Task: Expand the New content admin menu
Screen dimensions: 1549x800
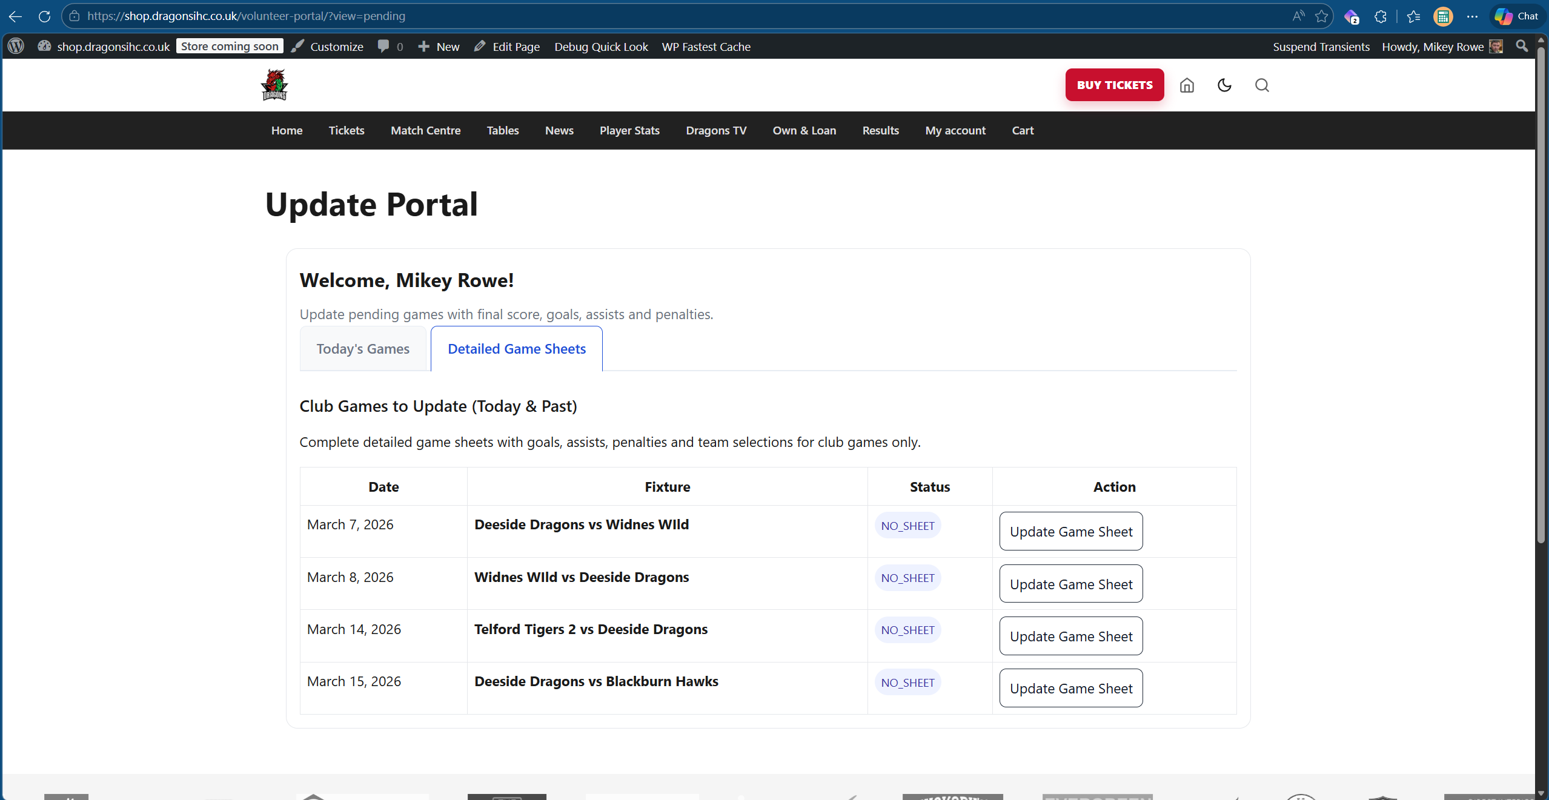Action: point(439,47)
